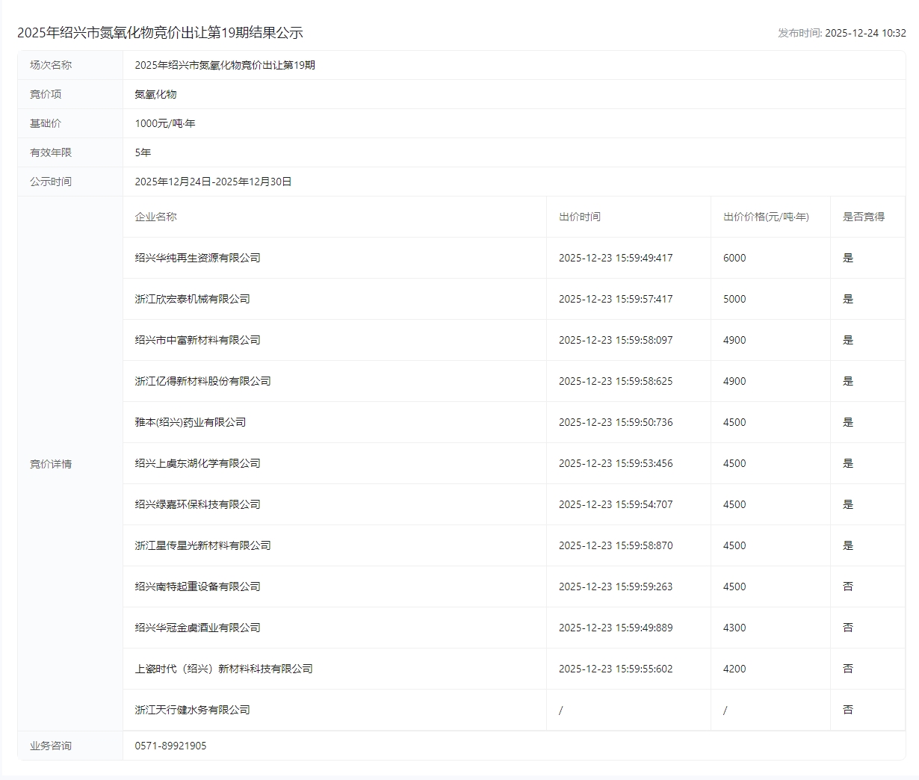Screen dimensions: 919x780
Task: Click the 基础价 value 1000元/吨·年
Action: tap(164, 123)
